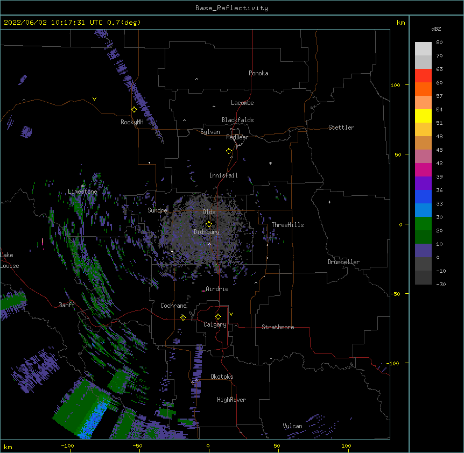This screenshot has width=464, height=453.
Task: Click the Vulcan label
Action: coord(292,426)
